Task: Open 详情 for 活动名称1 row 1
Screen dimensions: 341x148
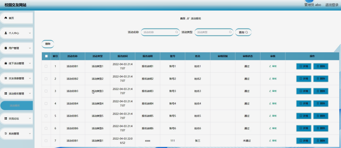Action: [x=304, y=66]
